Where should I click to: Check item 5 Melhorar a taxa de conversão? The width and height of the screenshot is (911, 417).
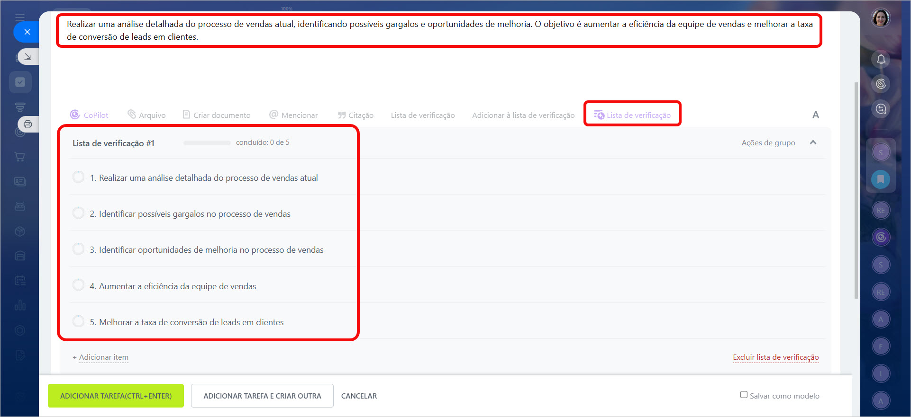[78, 321]
